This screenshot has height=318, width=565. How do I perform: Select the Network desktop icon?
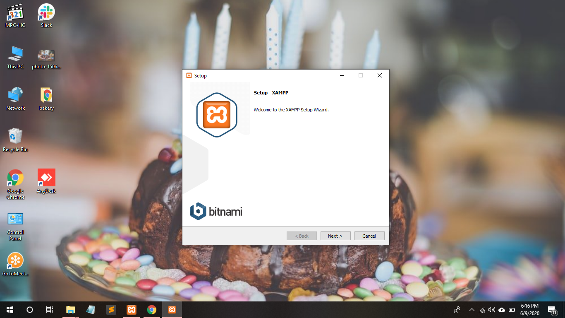click(15, 99)
